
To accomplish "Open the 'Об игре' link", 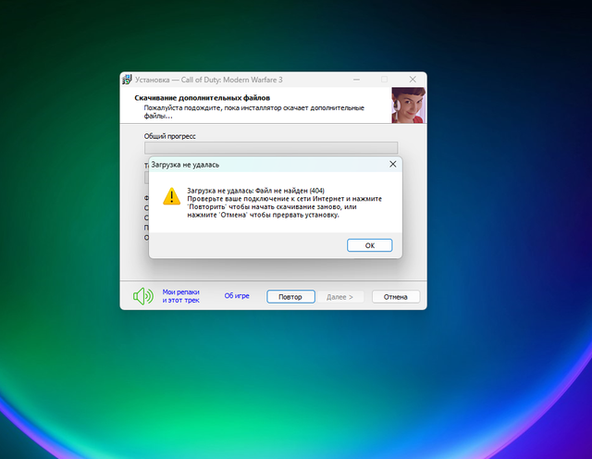I will pos(237,296).
